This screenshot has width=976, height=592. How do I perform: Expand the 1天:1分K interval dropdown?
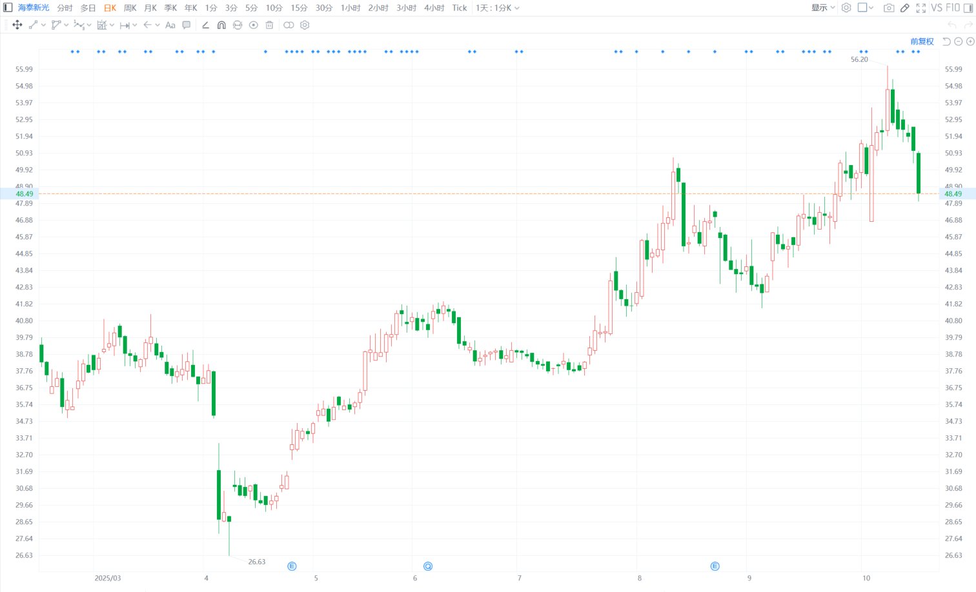click(497, 8)
